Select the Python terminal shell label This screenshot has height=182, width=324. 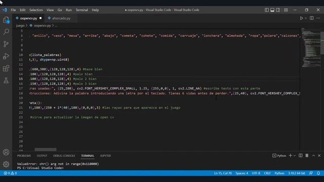point(279,156)
